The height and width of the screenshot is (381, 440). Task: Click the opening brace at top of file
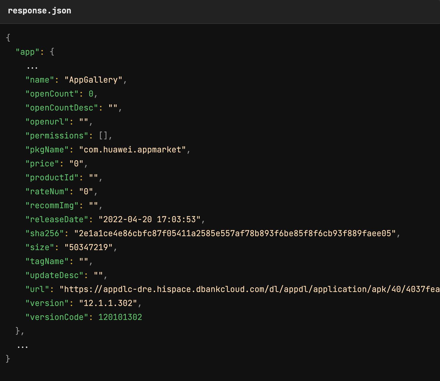pos(8,38)
